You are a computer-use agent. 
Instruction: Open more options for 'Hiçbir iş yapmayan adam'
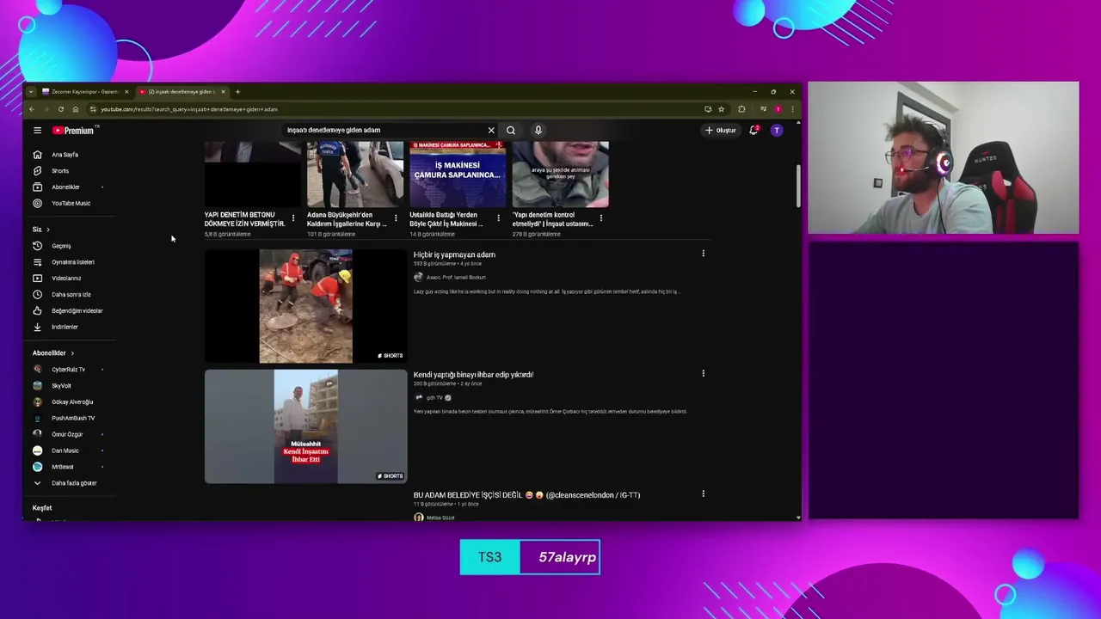(x=704, y=254)
